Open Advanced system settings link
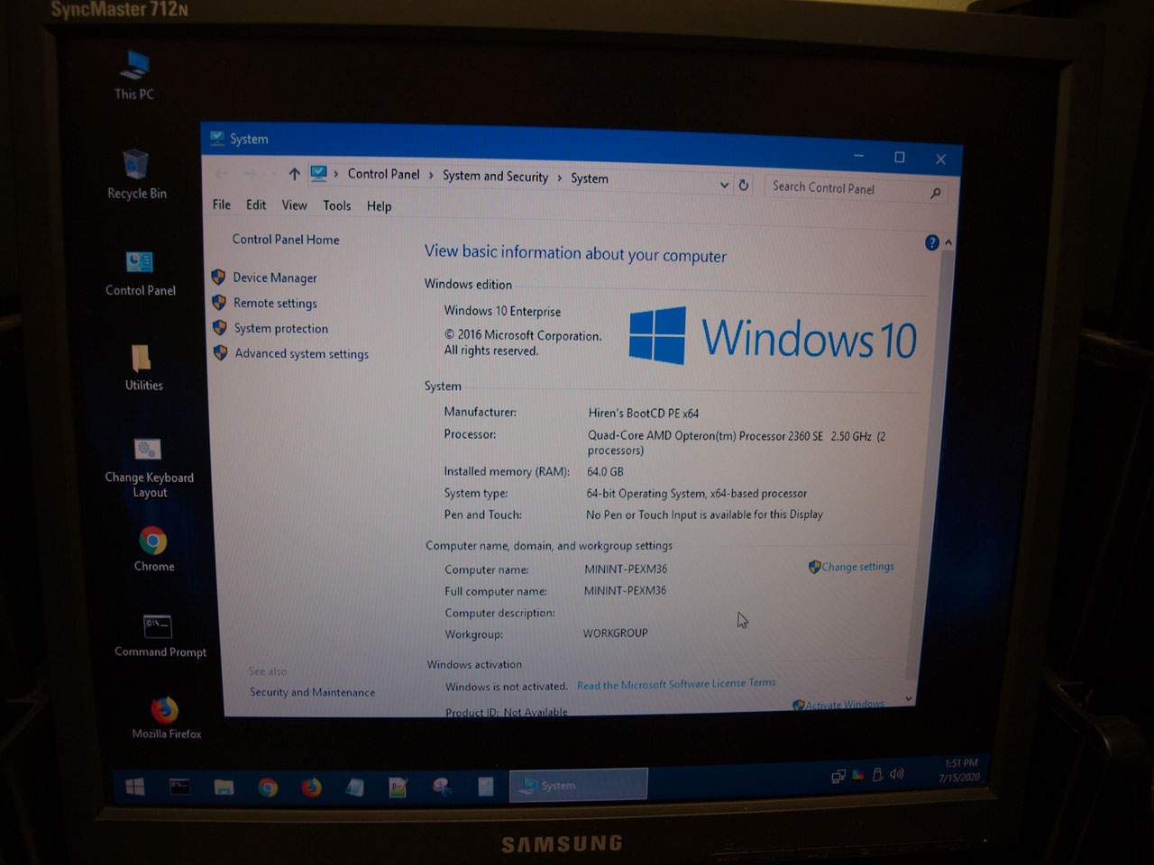 click(302, 353)
